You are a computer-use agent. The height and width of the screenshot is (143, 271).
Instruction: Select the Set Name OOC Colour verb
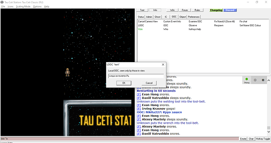click(250, 26)
